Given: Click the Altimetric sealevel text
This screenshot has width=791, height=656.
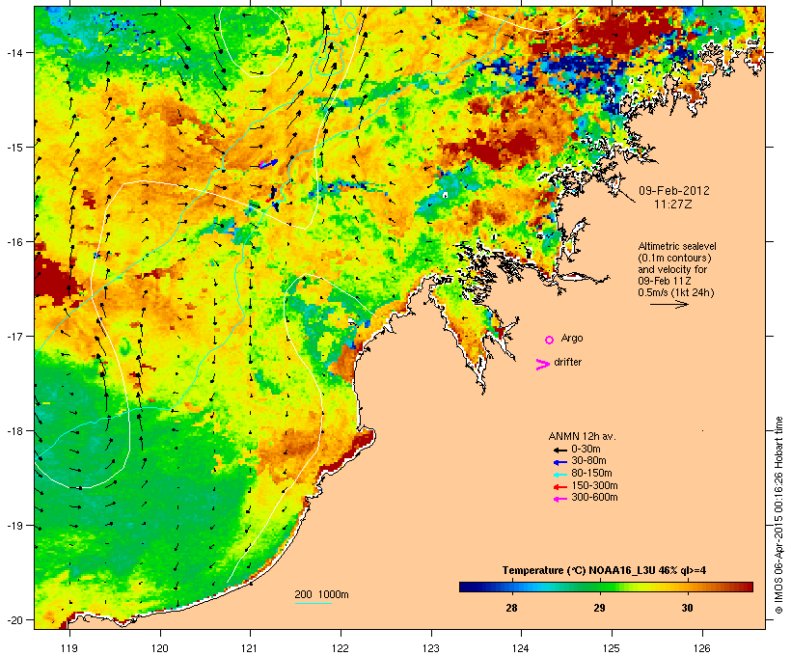Looking at the screenshot, I should (x=677, y=246).
